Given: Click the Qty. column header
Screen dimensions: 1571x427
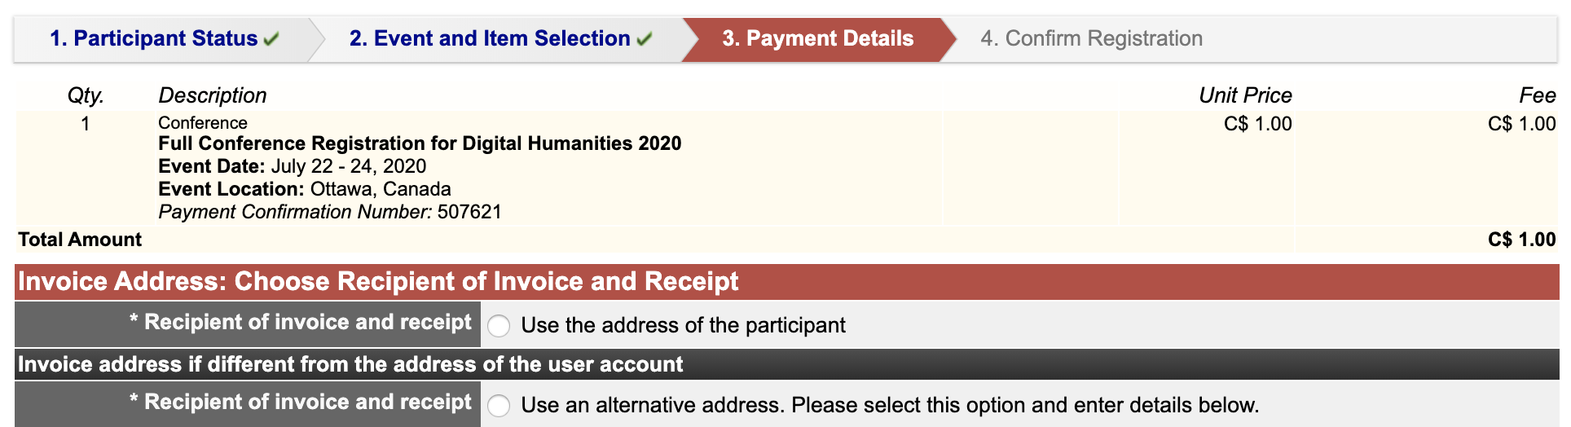Looking at the screenshot, I should coord(86,95).
